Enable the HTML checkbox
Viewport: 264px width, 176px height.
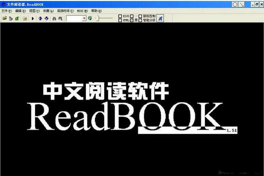[120, 20]
